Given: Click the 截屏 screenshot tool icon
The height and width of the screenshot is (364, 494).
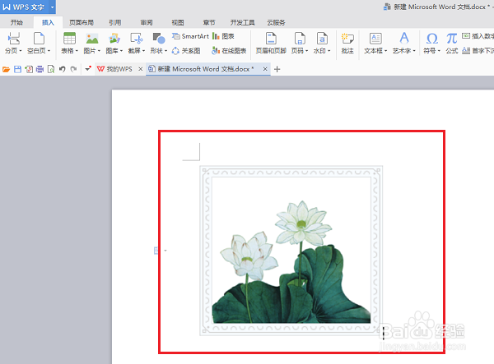Looking at the screenshot, I should [x=137, y=39].
